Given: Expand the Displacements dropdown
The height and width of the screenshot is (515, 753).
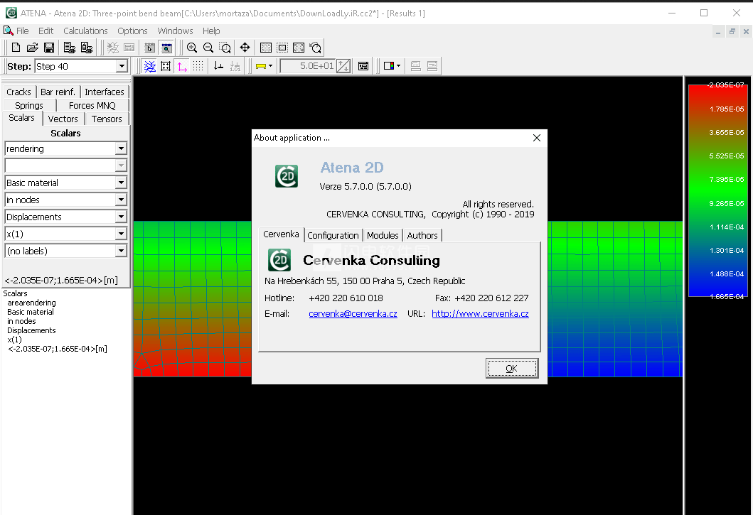Looking at the screenshot, I should [x=121, y=217].
